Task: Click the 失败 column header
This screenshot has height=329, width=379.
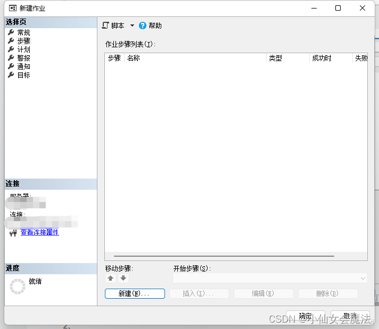Action: click(360, 58)
